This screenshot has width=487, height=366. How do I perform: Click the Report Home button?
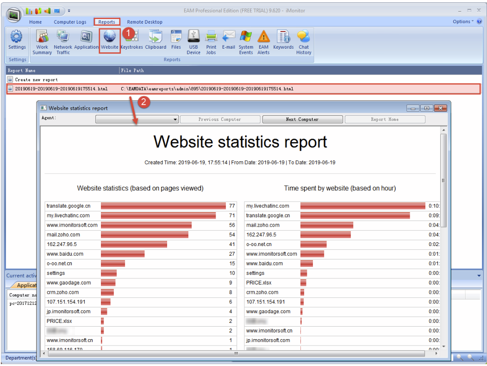[385, 120]
